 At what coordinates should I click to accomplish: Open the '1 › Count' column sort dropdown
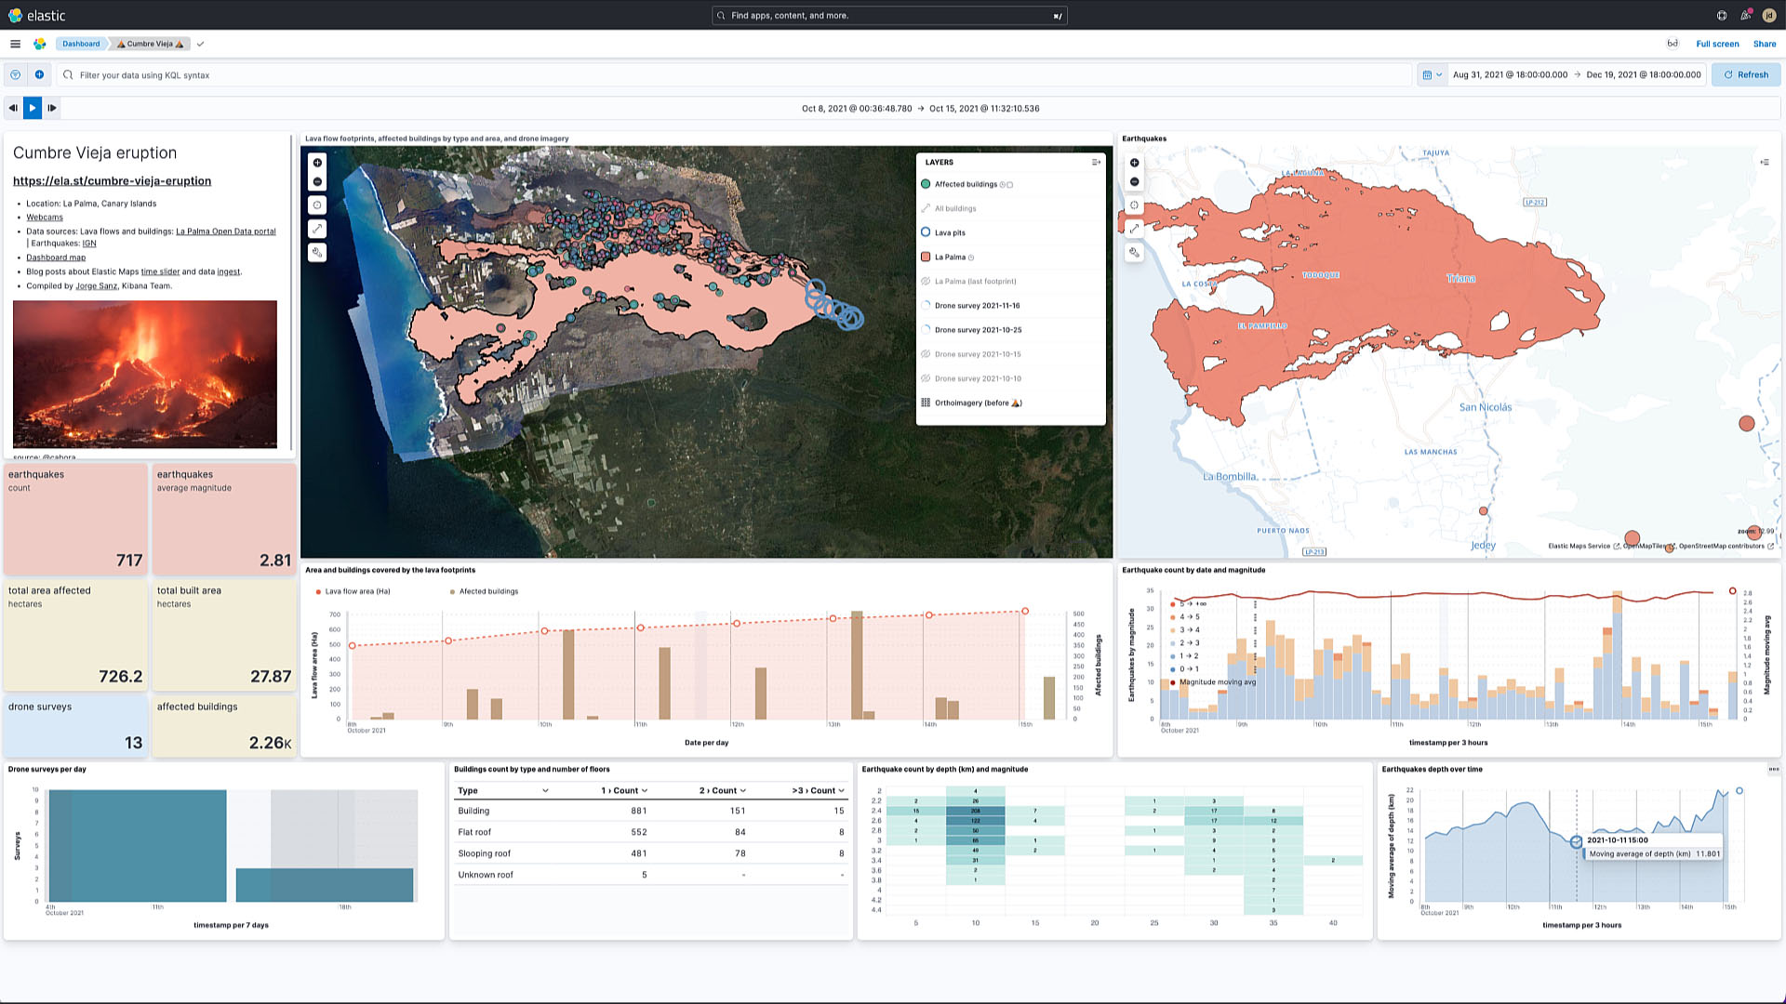(x=643, y=790)
